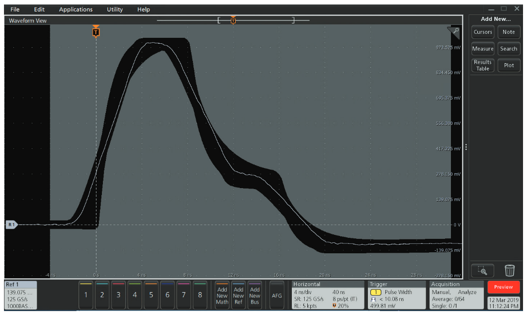Open the Utility menu
This screenshot has height=314, width=527.
coord(115,9)
